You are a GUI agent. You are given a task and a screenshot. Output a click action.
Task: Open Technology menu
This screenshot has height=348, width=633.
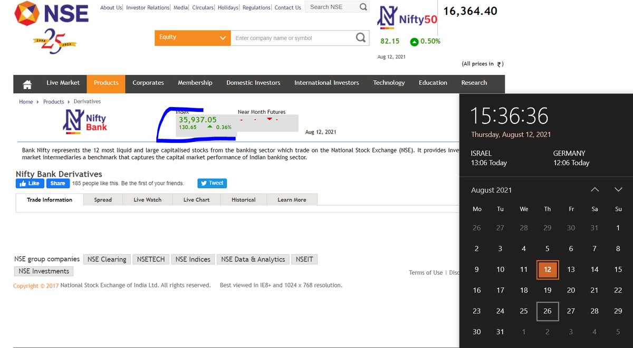pos(389,83)
